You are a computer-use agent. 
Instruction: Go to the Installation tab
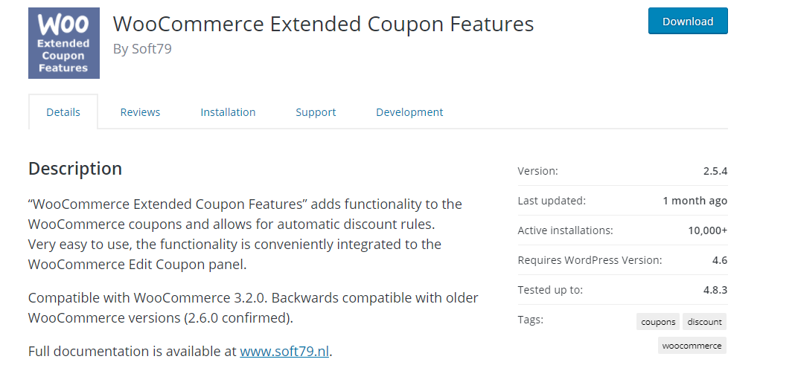228,112
